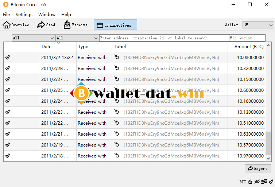Click confirmed checkmark icon of 2011/2/22 row
Image resolution: width=275 pixels, height=187 pixels.
pos(8,123)
